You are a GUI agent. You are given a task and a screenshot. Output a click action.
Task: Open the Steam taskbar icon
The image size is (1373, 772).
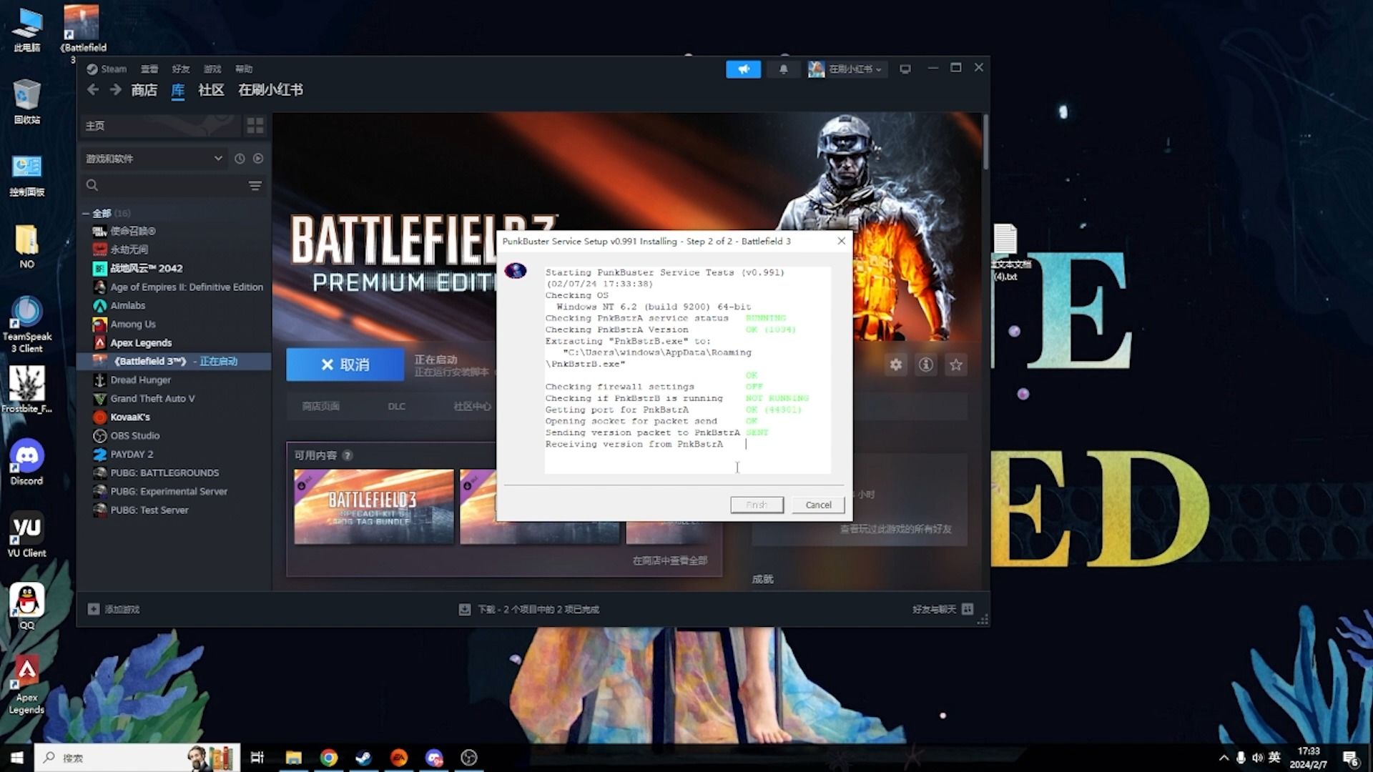point(363,758)
